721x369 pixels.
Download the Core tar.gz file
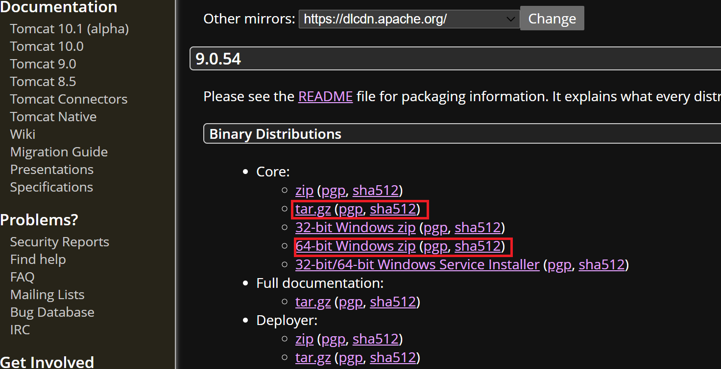313,209
